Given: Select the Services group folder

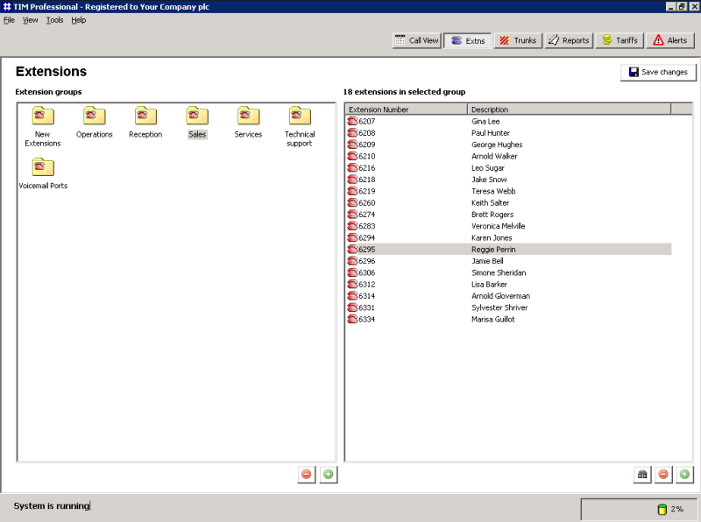Looking at the screenshot, I should [248, 116].
